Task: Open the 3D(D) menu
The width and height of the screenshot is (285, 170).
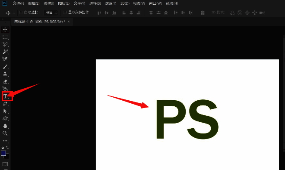Action: tap(125, 3)
